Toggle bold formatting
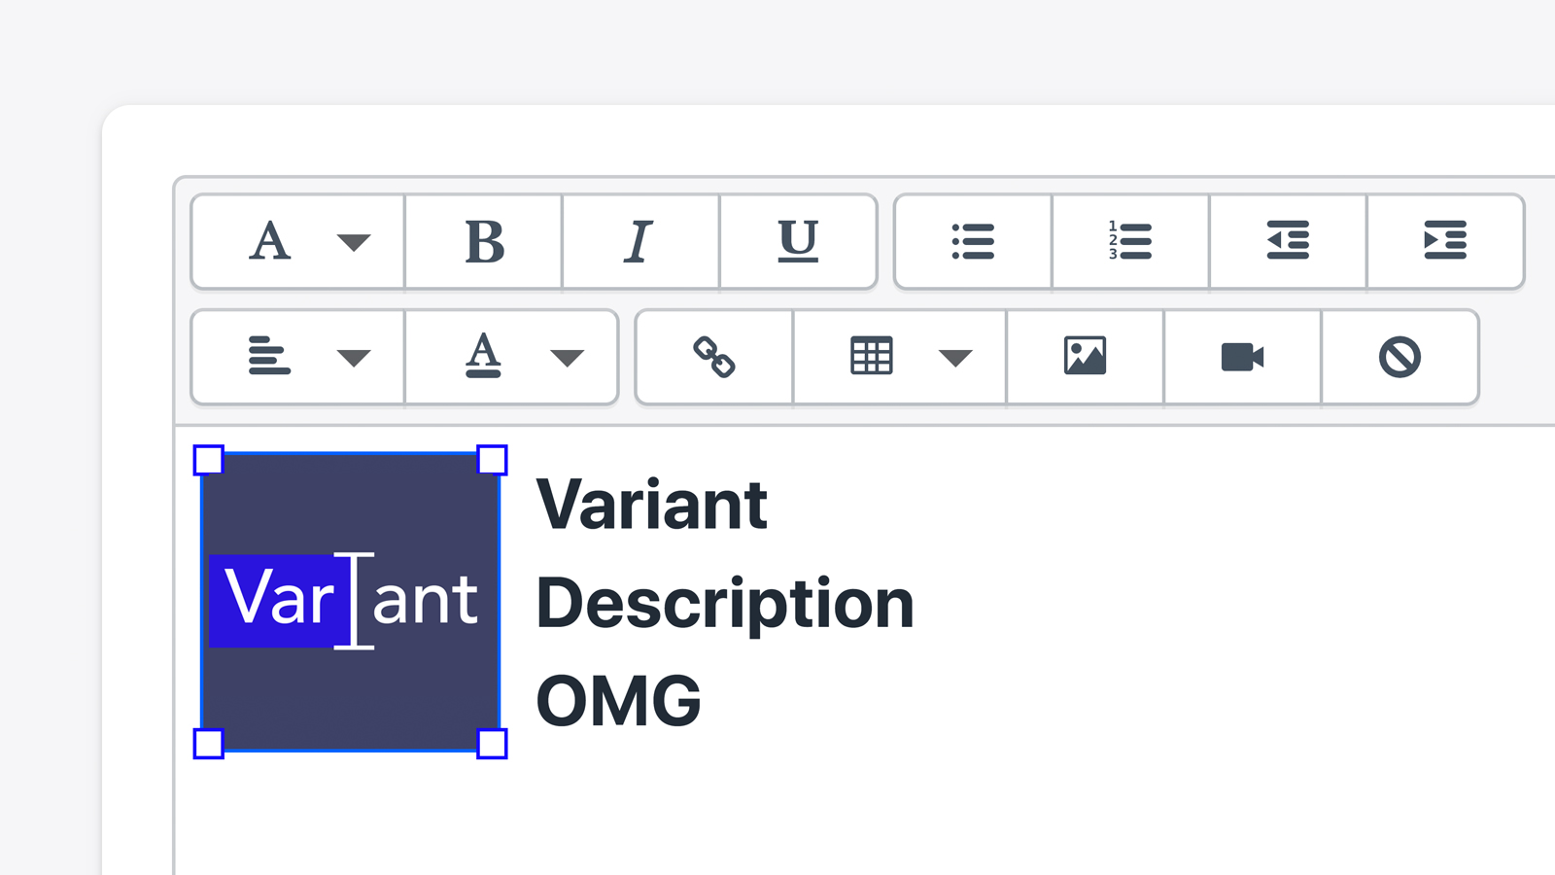The height and width of the screenshot is (875, 1555). click(x=483, y=242)
